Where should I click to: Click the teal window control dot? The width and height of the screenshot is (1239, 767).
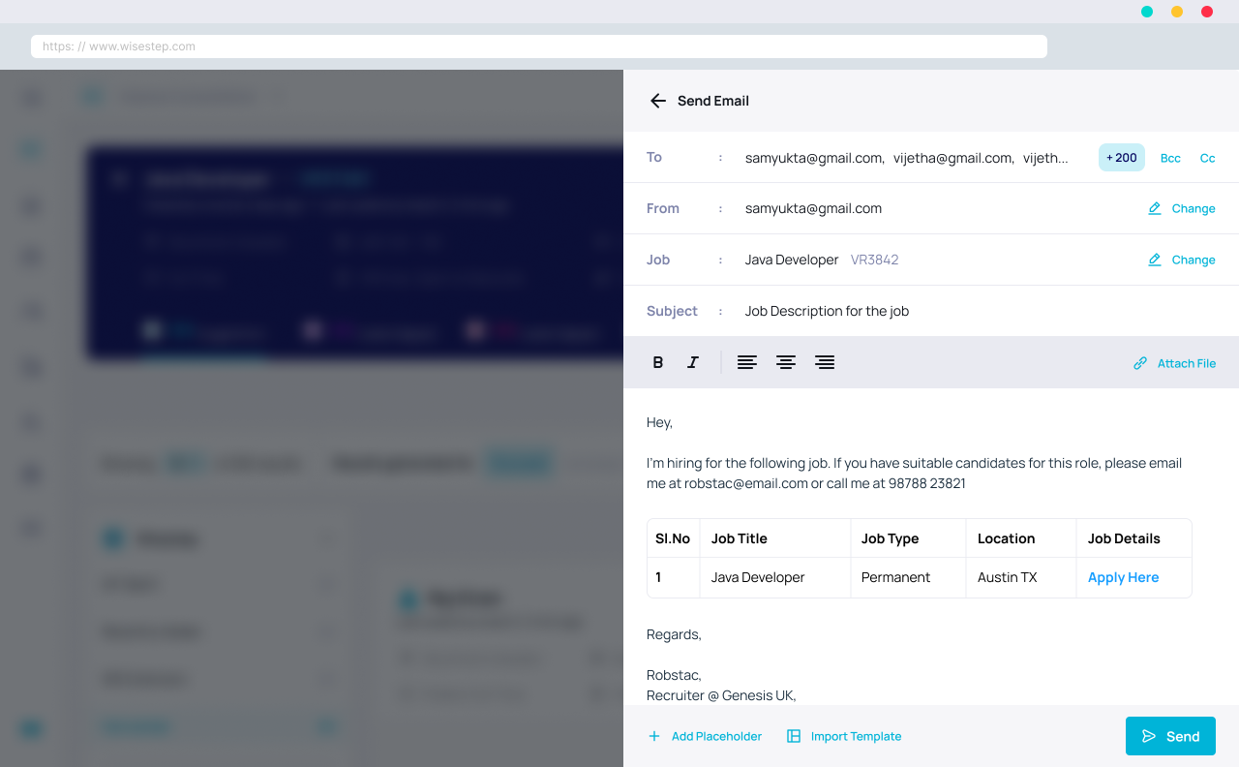coord(1147,12)
